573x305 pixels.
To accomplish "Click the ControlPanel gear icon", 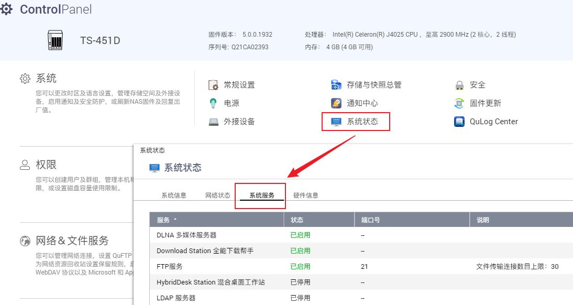I will (x=6, y=9).
